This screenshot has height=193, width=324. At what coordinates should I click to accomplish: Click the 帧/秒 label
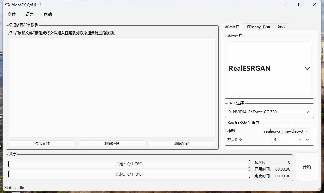pyautogui.click(x=260, y=162)
